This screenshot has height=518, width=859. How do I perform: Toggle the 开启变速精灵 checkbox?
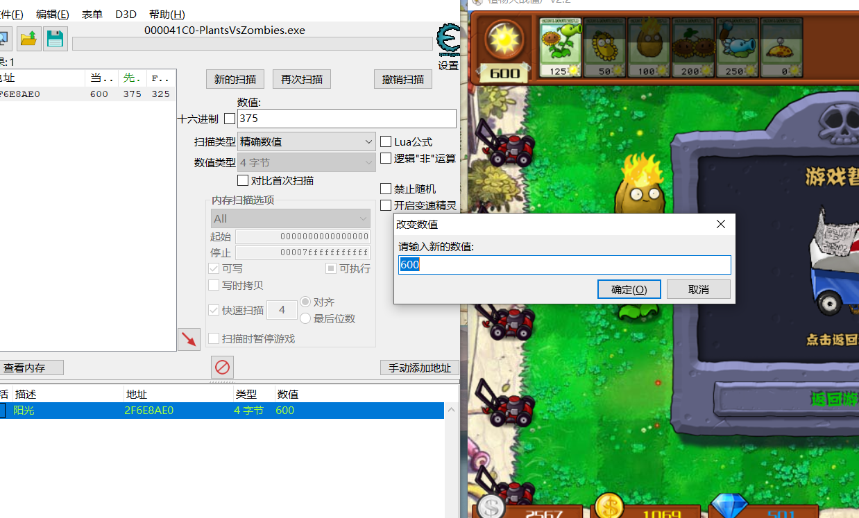[x=386, y=205]
